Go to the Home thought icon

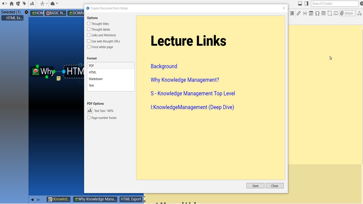pyautogui.click(x=12, y=4)
